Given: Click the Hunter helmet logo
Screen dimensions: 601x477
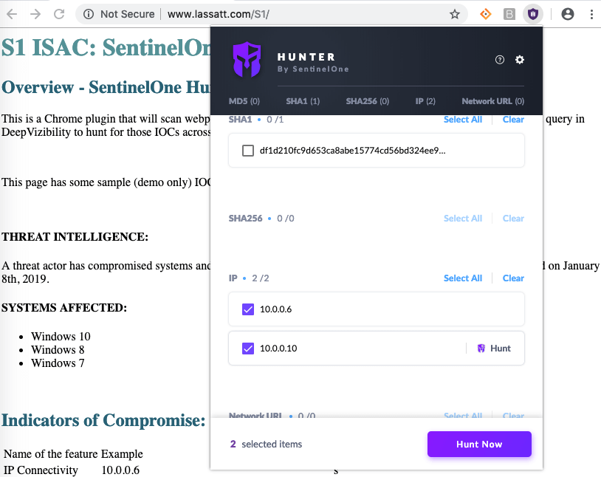Looking at the screenshot, I should [x=247, y=60].
